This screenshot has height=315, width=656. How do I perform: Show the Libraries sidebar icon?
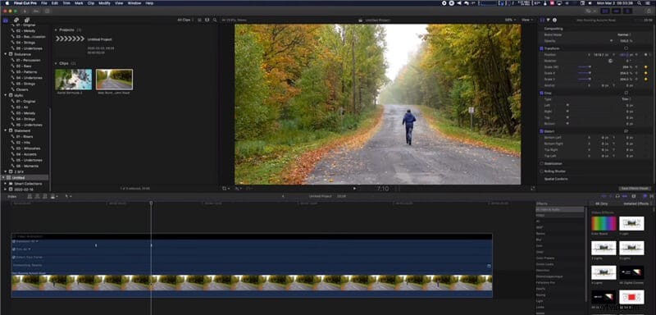pyautogui.click(x=6, y=20)
